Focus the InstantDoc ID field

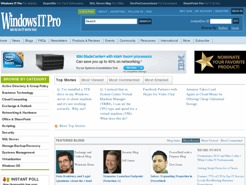[221, 21]
